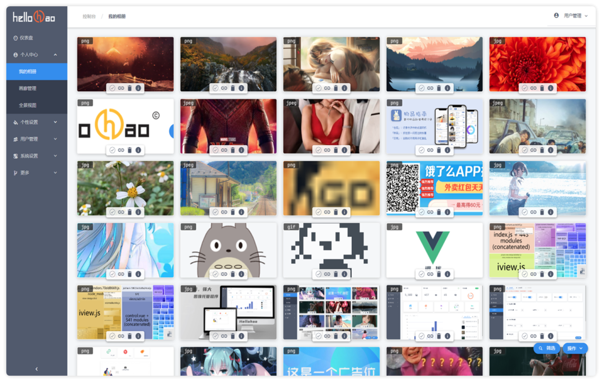Collapse the 个人中心 sidebar section
602x382 pixels.
(36, 55)
